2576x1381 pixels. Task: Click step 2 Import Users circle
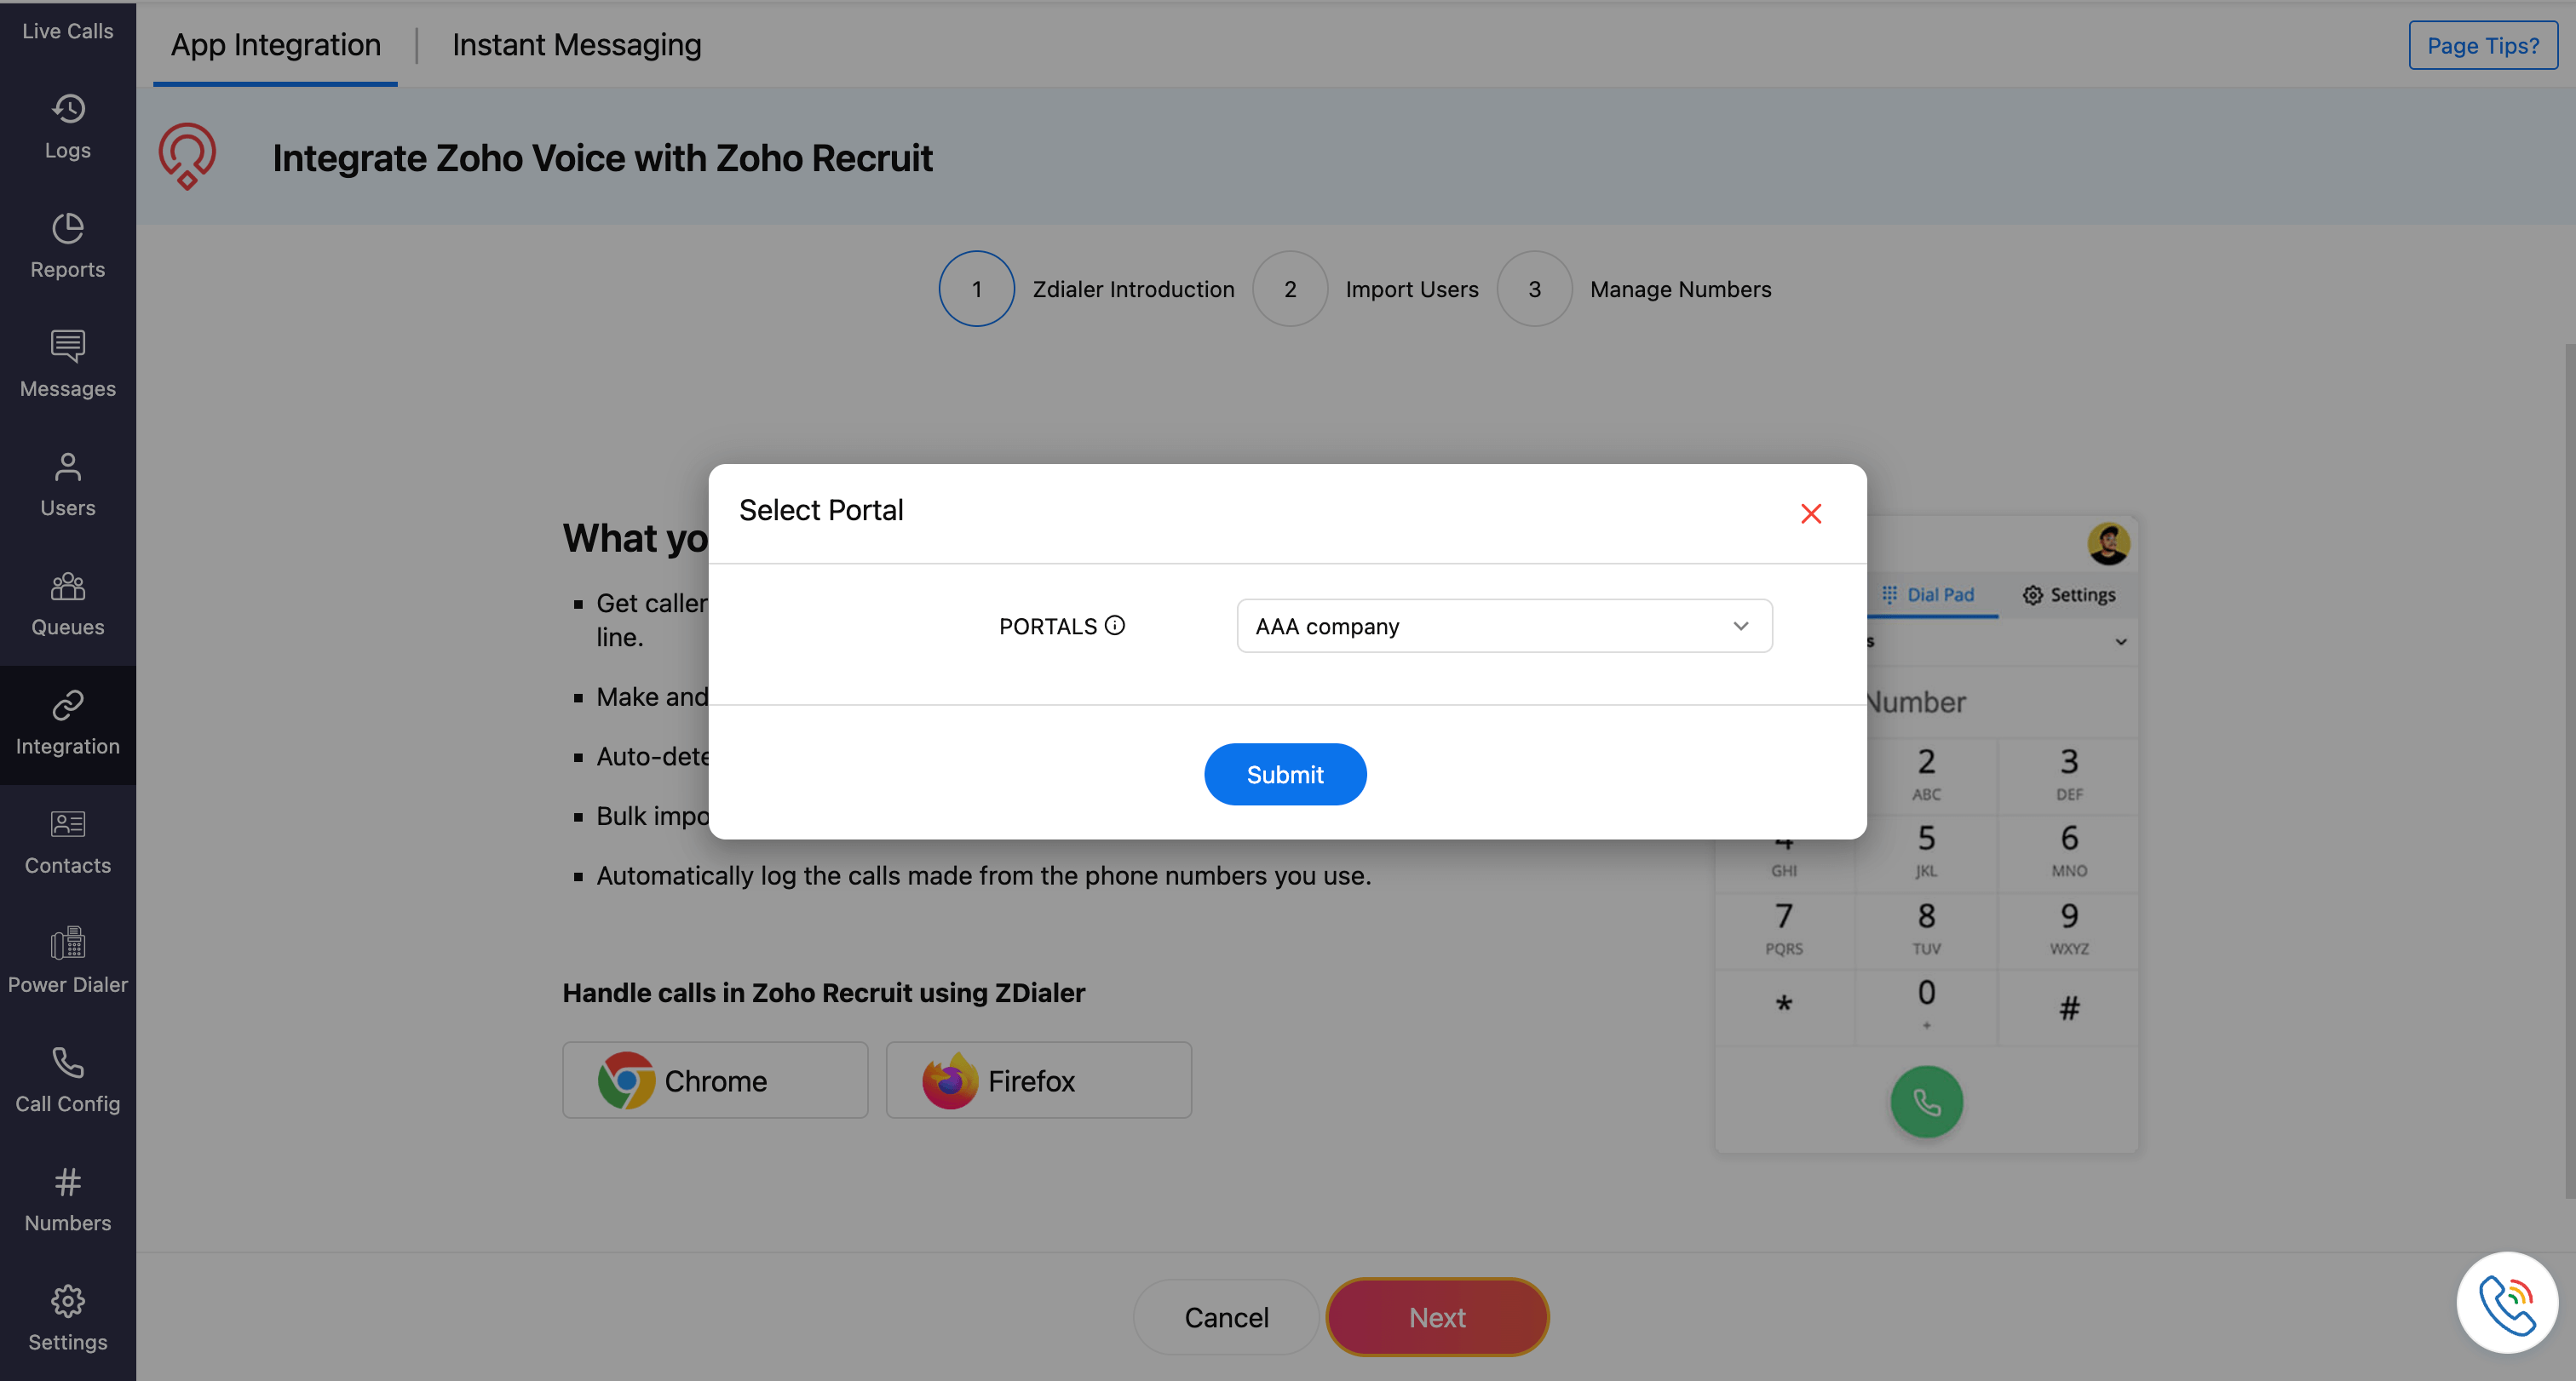(1289, 289)
